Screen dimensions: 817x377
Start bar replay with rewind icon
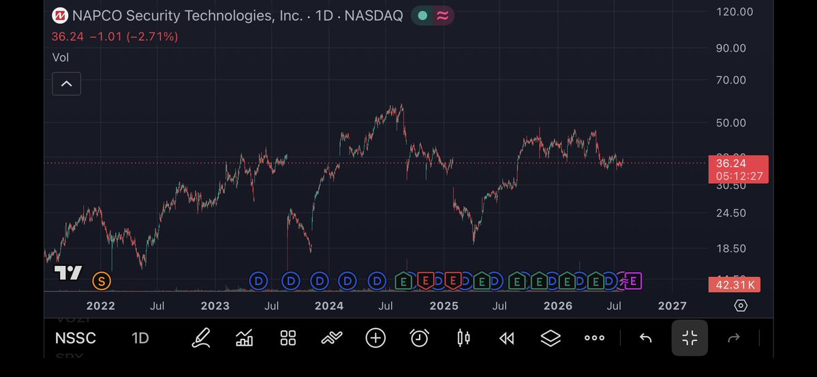[506, 338]
